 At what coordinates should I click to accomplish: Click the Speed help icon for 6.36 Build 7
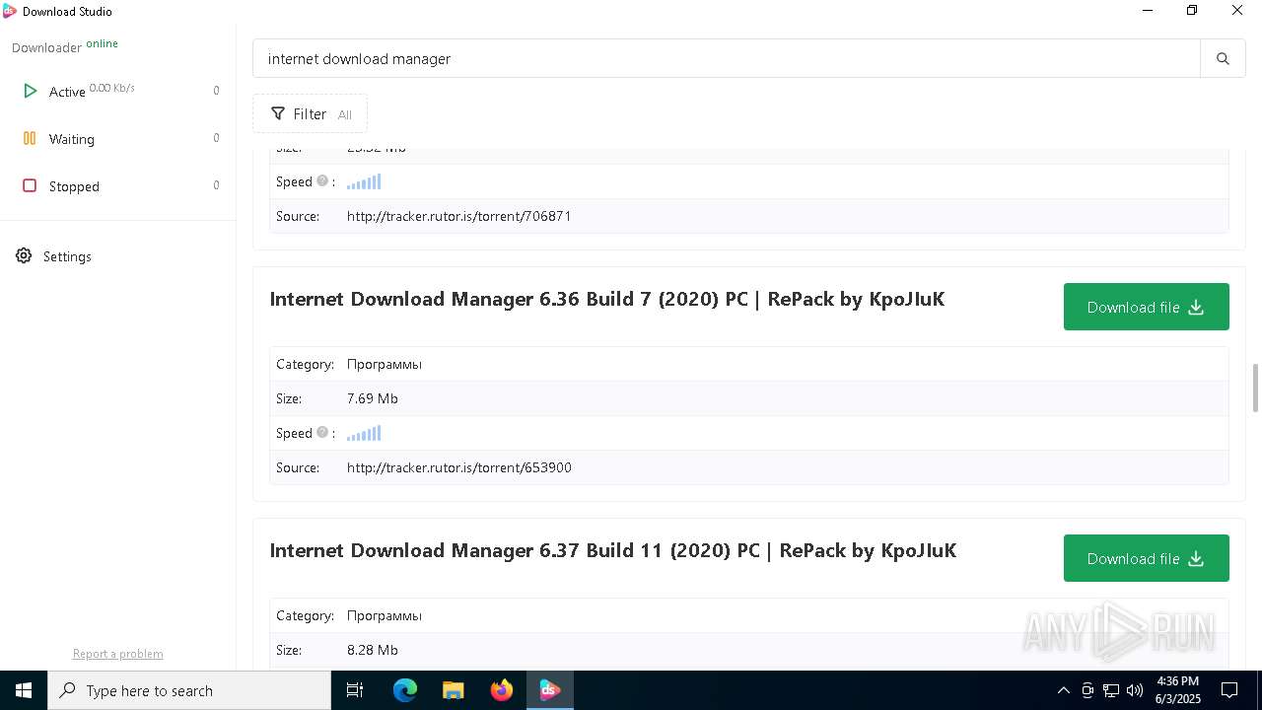[x=321, y=433]
